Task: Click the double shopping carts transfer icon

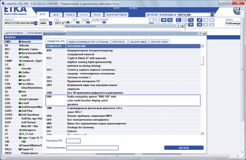Action: pos(191,20)
